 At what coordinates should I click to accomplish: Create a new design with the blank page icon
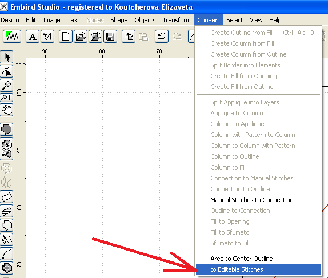point(66,37)
